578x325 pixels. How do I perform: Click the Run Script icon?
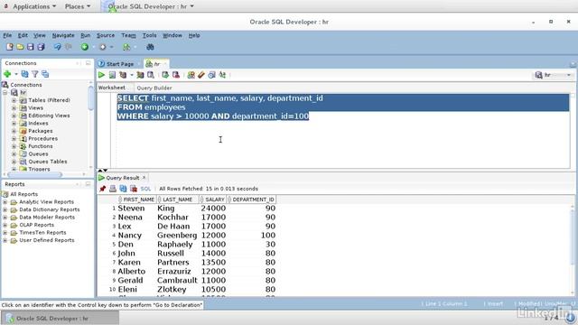click(112, 75)
